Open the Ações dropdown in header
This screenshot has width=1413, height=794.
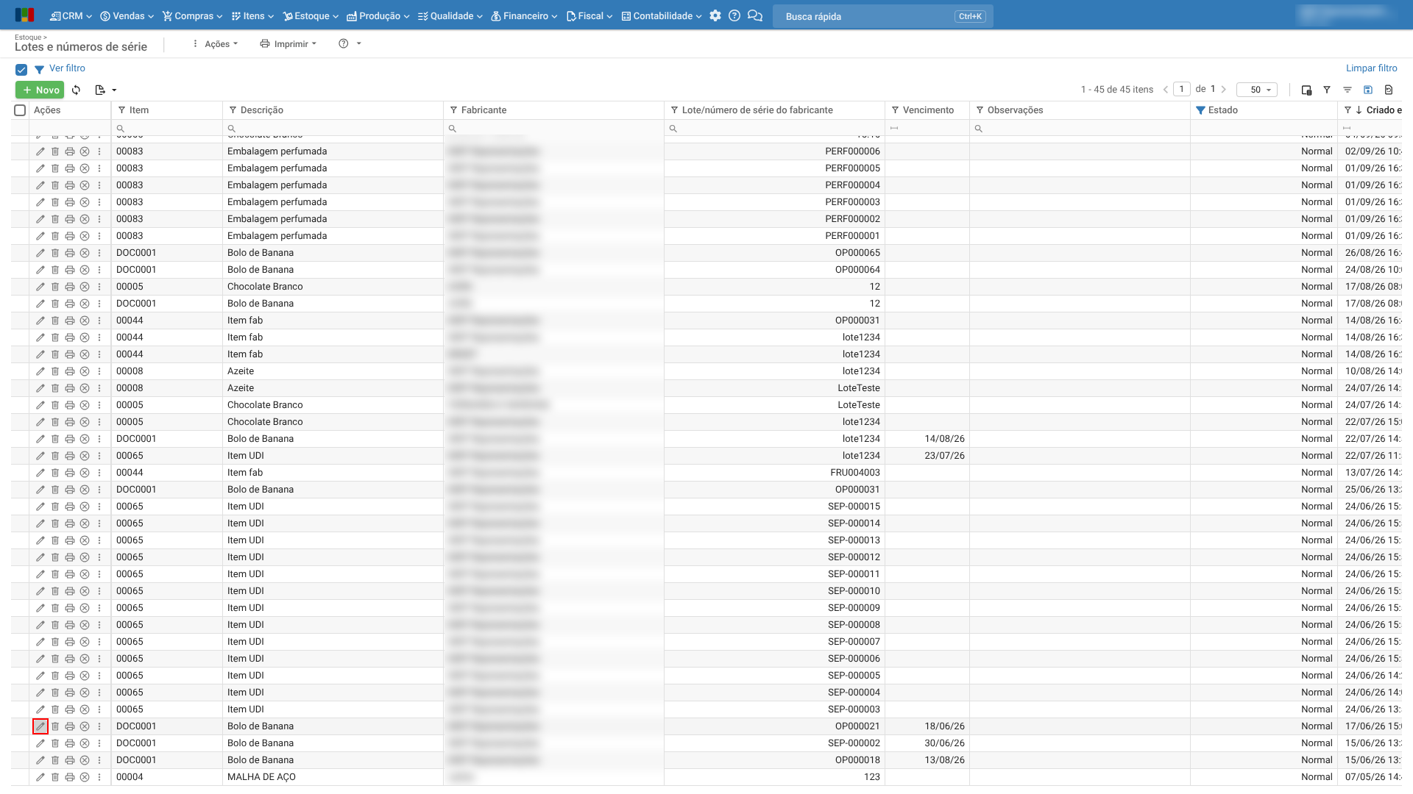point(215,44)
